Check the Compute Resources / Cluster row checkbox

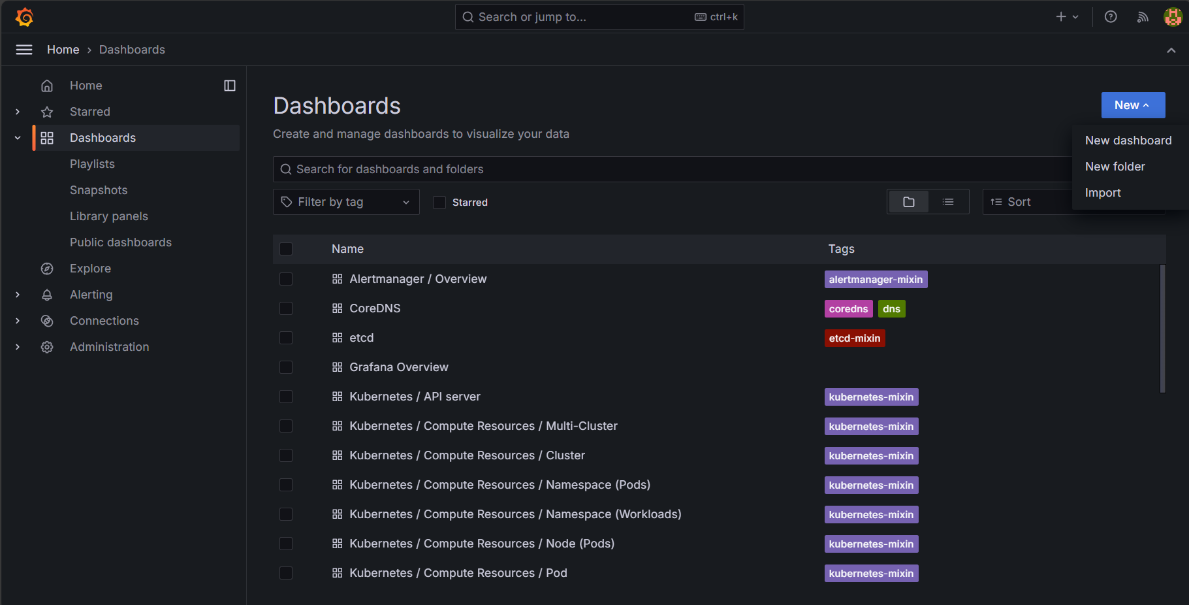pyautogui.click(x=286, y=455)
